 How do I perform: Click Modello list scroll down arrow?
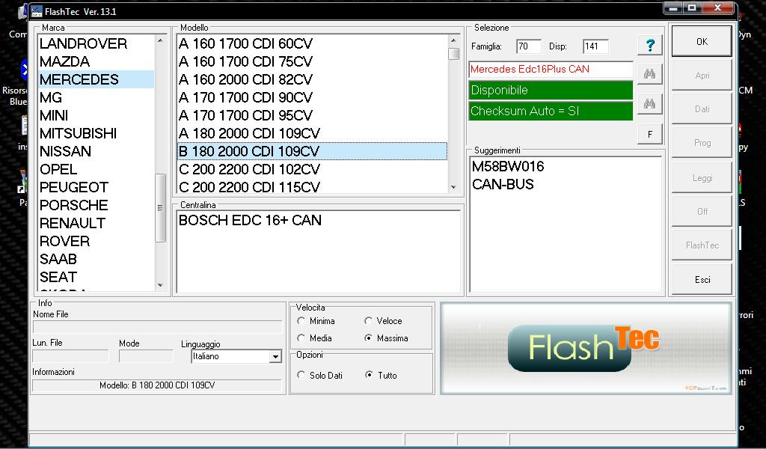click(x=453, y=187)
